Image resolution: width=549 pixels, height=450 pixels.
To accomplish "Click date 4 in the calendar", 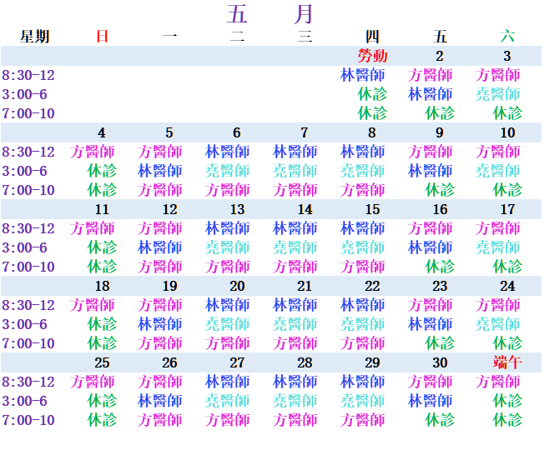I will click(102, 132).
